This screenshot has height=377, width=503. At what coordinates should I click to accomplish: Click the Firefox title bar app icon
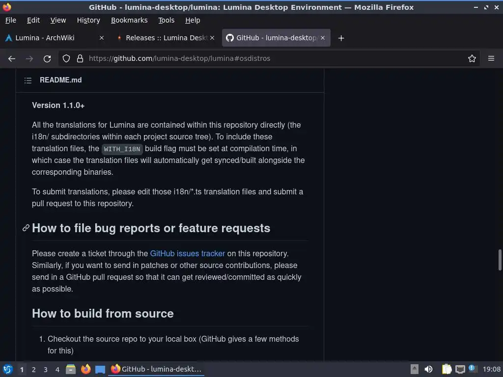tap(7, 7)
